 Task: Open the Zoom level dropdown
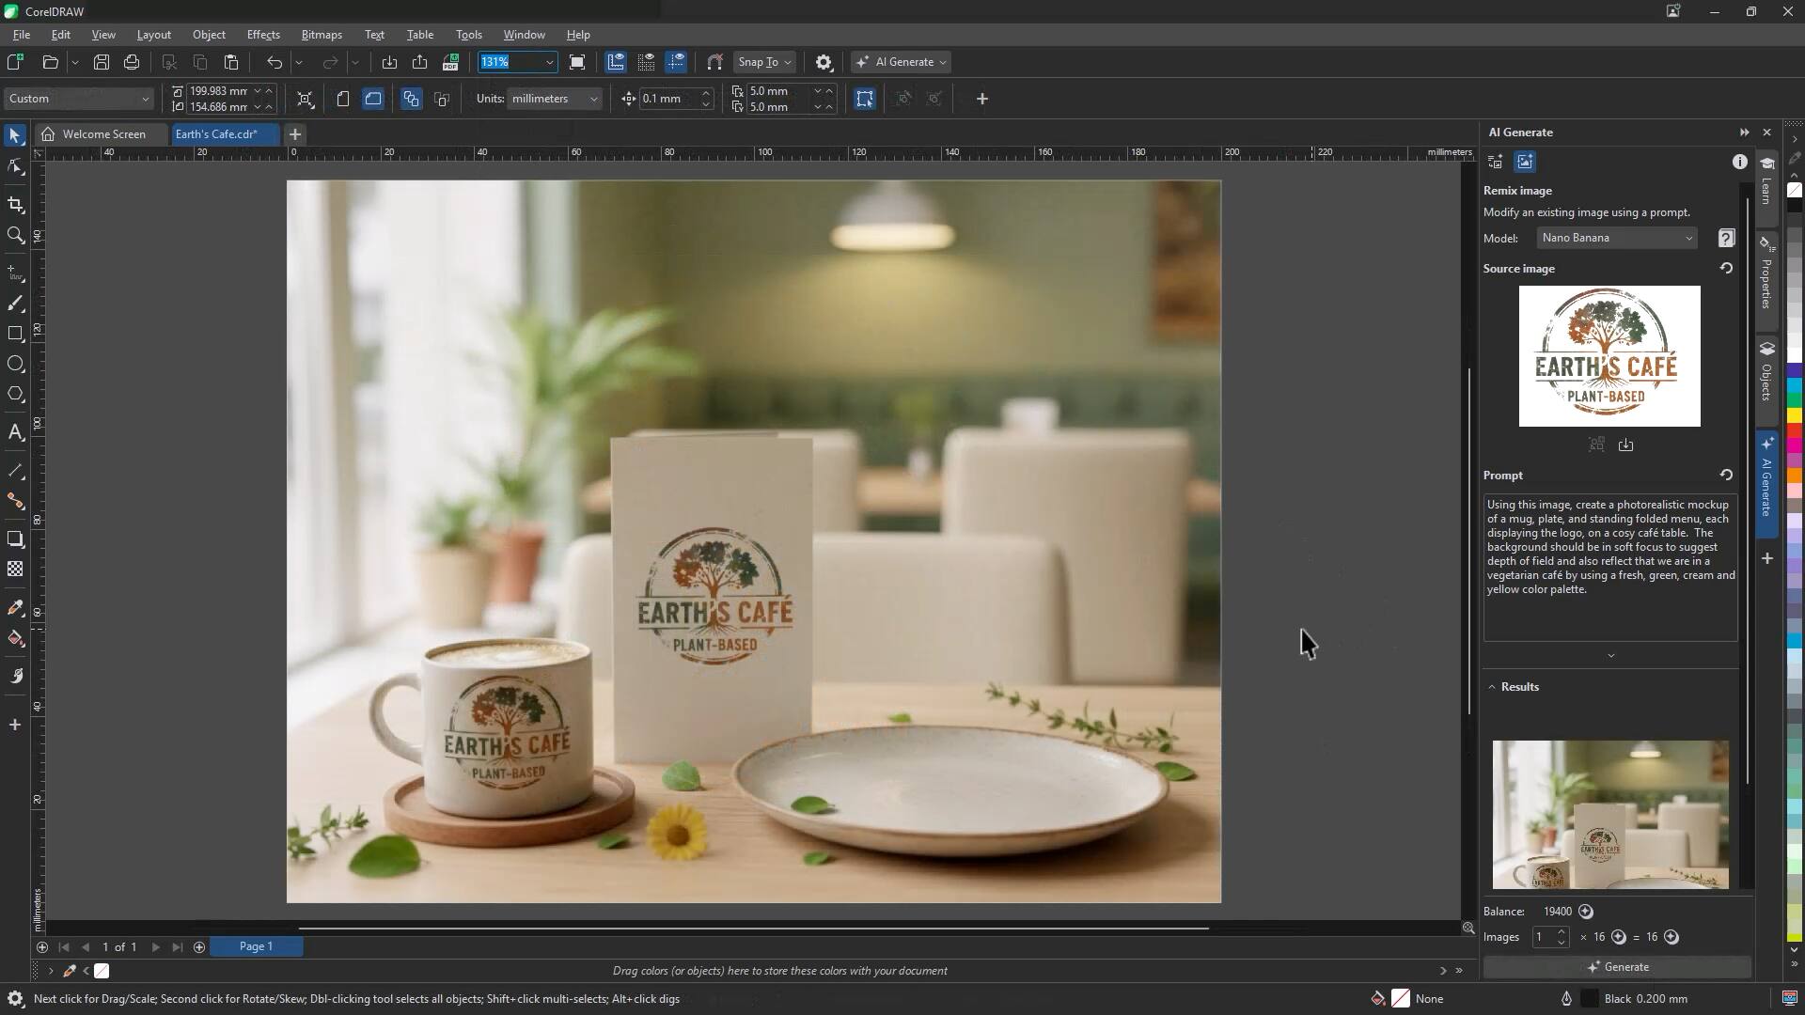tap(549, 62)
